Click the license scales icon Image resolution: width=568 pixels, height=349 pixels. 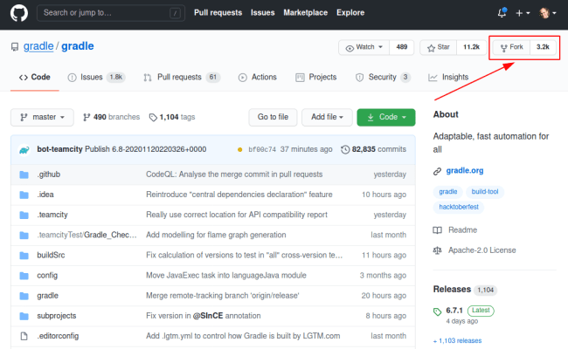coord(437,250)
